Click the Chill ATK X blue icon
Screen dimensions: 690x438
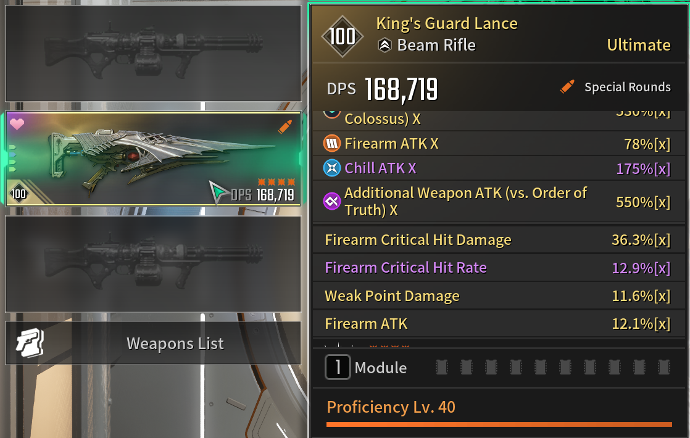332,168
